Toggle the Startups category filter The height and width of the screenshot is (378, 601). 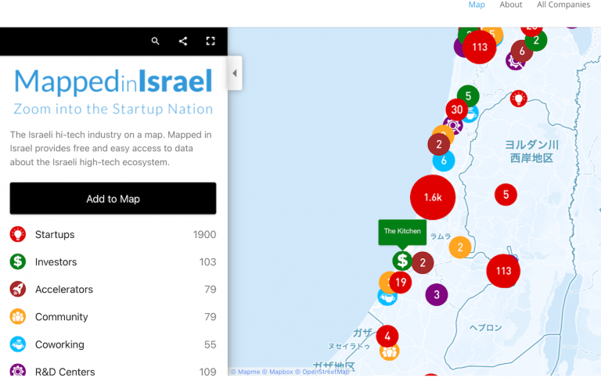click(x=55, y=235)
